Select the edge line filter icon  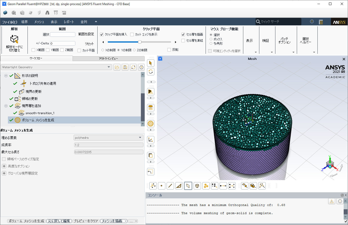[x=170, y=186]
